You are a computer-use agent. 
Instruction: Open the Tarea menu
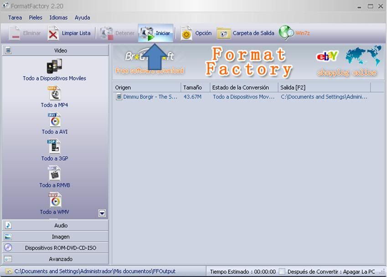(15, 17)
